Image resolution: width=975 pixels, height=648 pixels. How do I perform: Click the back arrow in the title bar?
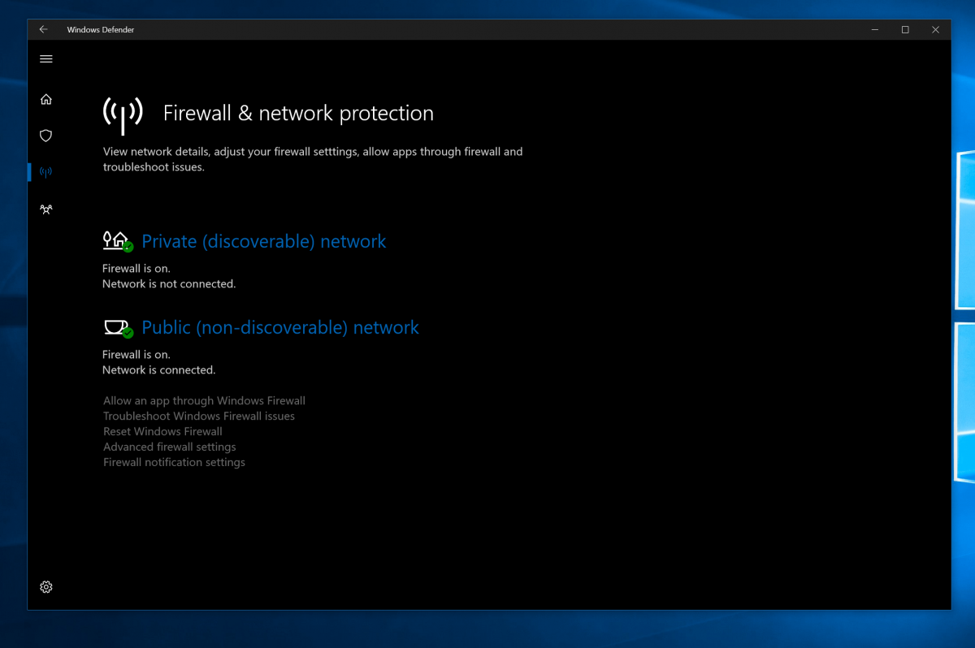coord(43,29)
